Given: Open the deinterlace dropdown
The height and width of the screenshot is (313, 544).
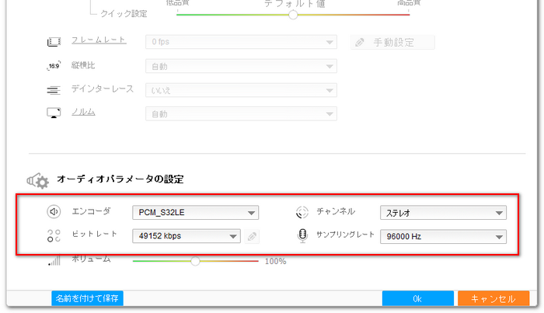Looking at the screenshot, I should 241,90.
